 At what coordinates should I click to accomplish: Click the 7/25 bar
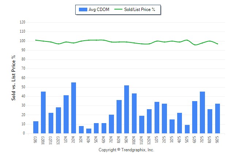tap(202, 112)
